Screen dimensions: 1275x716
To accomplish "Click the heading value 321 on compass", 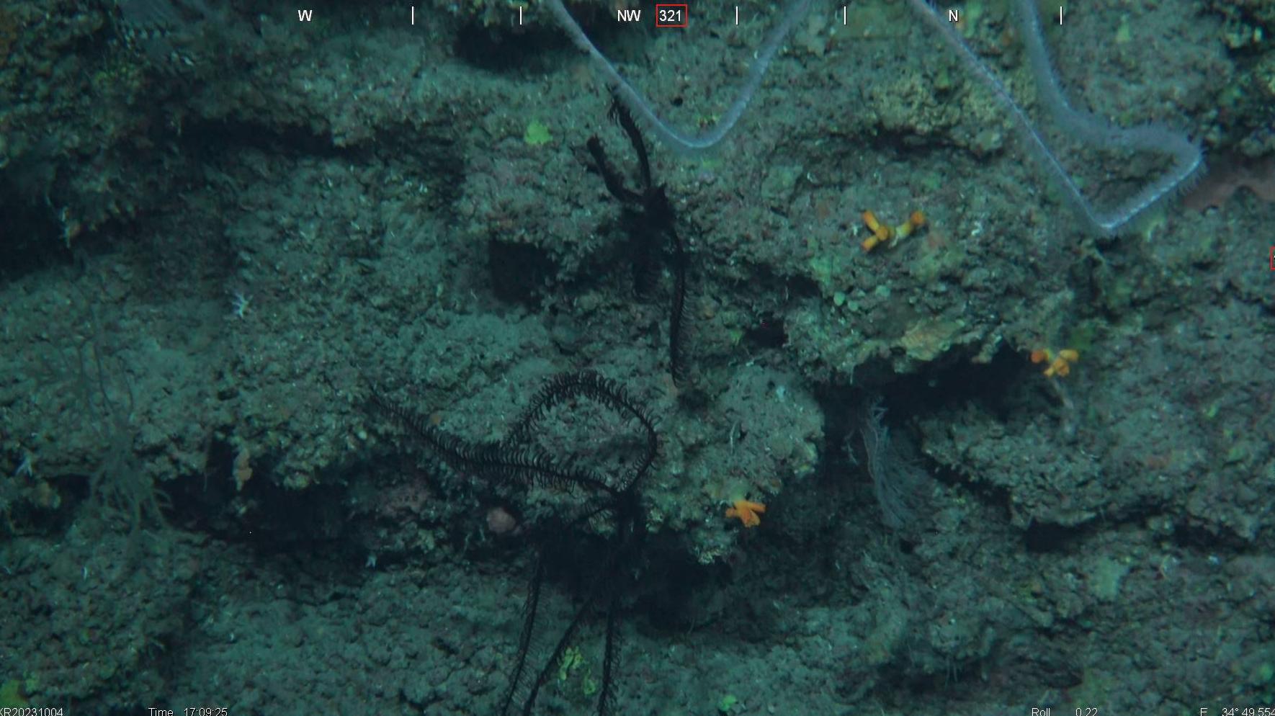I will tap(671, 16).
